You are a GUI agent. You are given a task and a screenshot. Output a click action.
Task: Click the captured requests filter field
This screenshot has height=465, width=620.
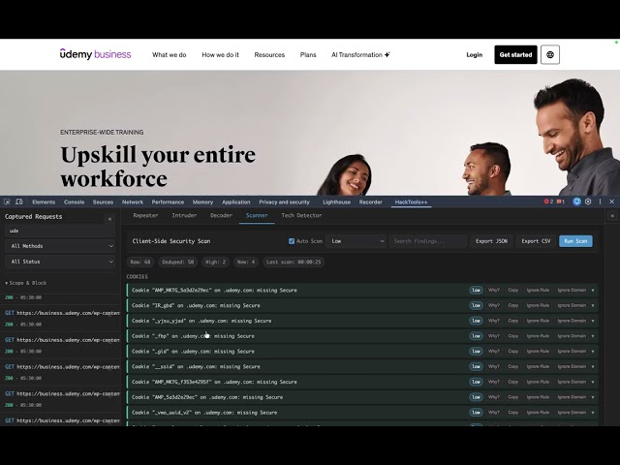tap(60, 231)
